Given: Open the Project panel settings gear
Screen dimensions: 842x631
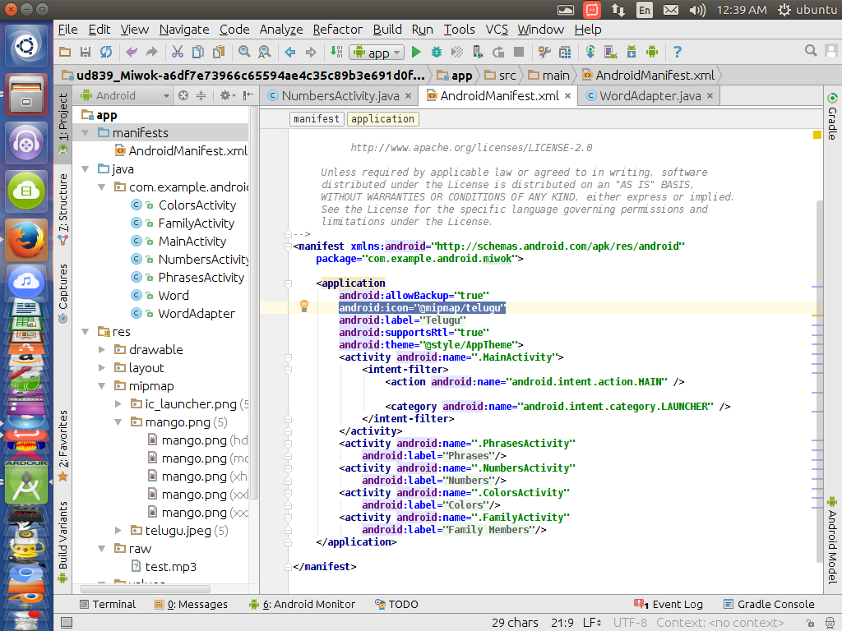Looking at the screenshot, I should (x=226, y=95).
